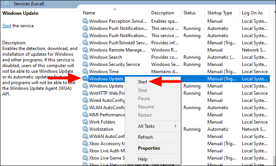
Task: Choose Refresh from the context menu
Action: coord(145,137)
